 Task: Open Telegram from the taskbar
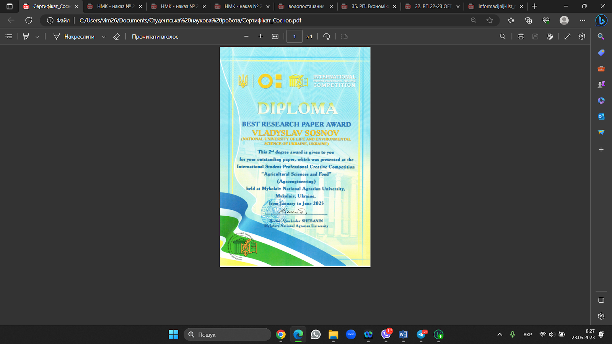421,334
